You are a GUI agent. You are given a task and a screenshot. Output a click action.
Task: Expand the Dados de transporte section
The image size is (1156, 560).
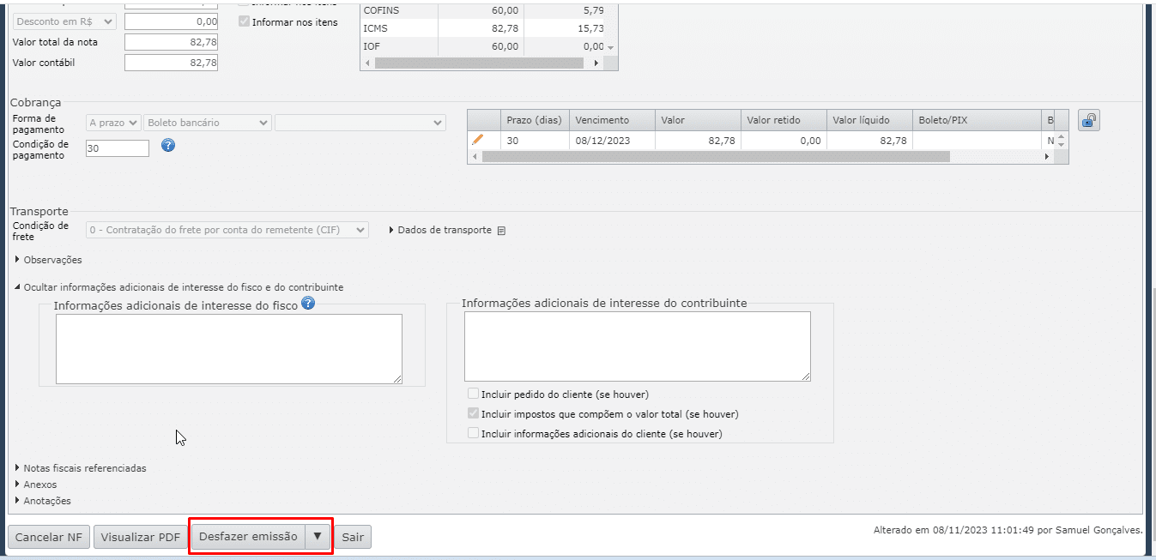coord(440,230)
